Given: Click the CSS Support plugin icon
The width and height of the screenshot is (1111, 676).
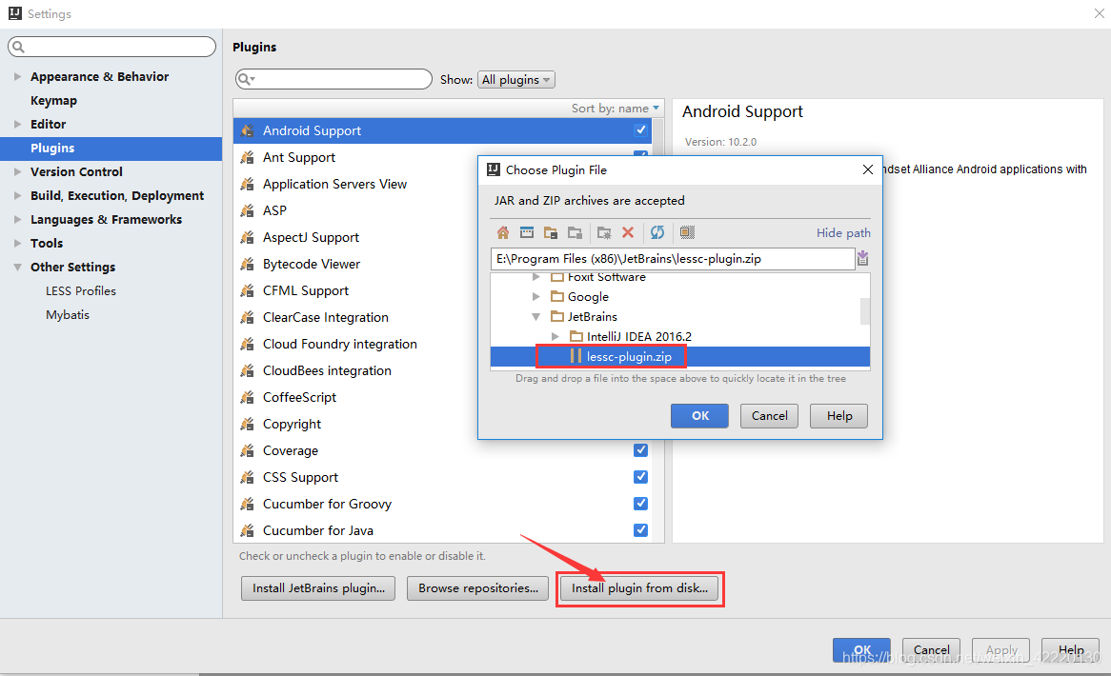Looking at the screenshot, I should pos(248,477).
